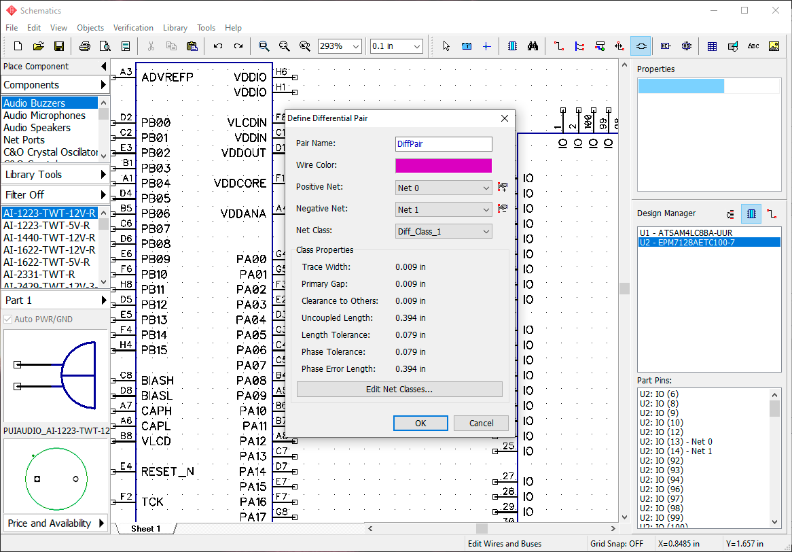Open the Objects menu
This screenshot has width=792, height=552.
(x=90, y=28)
